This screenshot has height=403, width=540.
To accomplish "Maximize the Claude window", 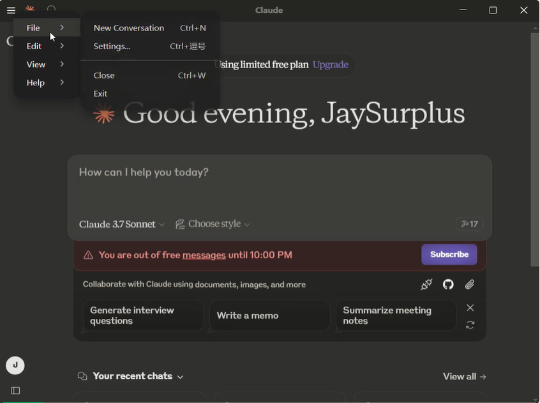I will [x=493, y=10].
